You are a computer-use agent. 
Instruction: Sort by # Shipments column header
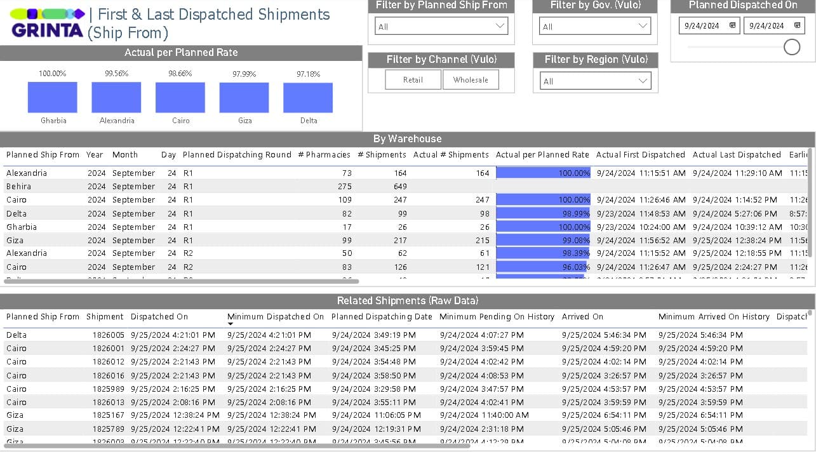(x=382, y=154)
